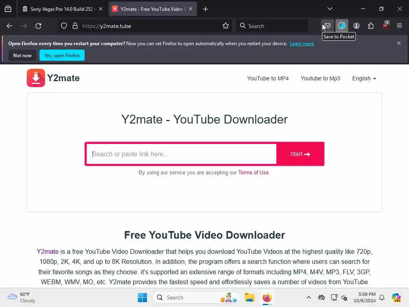Close the Y2mate tab
Screen dimensions: 409x307
(191, 9)
